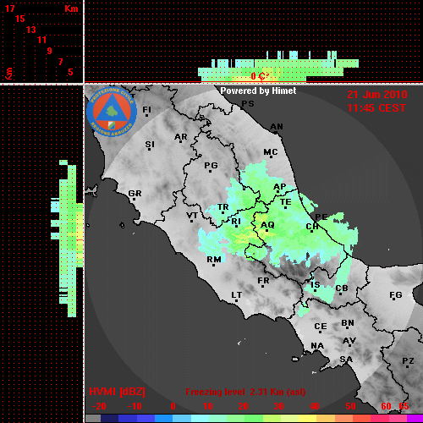Click the left side vertical cross-section profile
423x423 pixels.
click(x=67, y=239)
